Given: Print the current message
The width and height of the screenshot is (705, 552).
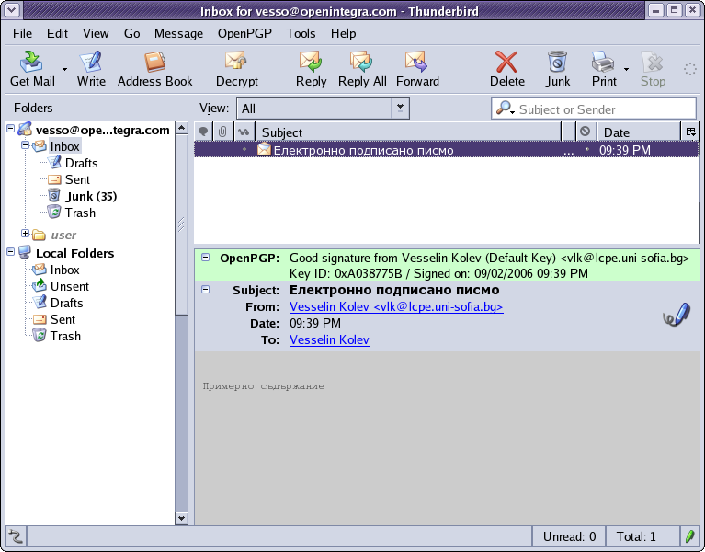Looking at the screenshot, I should pyautogui.click(x=604, y=68).
